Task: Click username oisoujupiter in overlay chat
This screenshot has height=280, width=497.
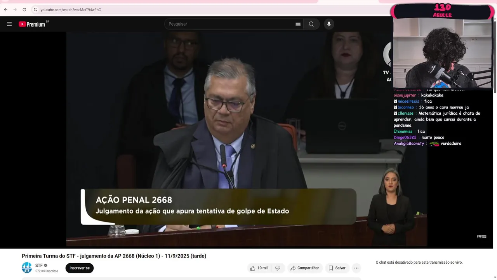Action: 405,95
